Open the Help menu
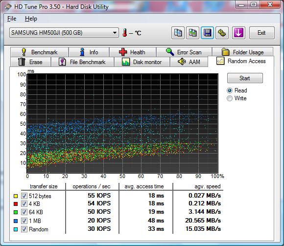The width and height of the screenshot is (284, 246). pyautogui.click(x=31, y=19)
